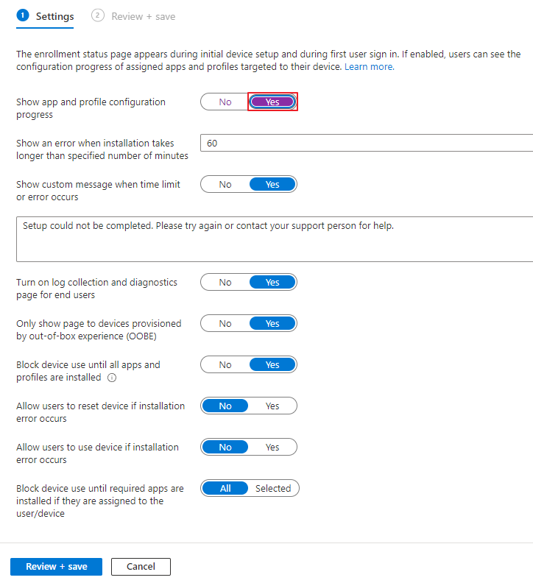This screenshot has width=533, height=583.
Task: Disable log collection and diagnostics page
Action: [x=225, y=282]
